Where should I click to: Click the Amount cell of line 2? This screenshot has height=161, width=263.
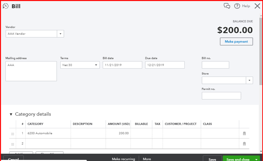pyautogui.click(x=118, y=144)
